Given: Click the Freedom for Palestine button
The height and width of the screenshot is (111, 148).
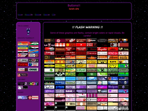Looking at the screenshot, I should [23, 43].
